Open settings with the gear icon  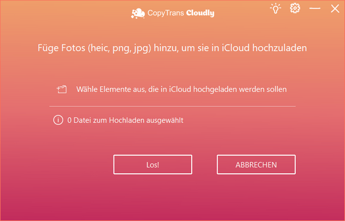295,8
